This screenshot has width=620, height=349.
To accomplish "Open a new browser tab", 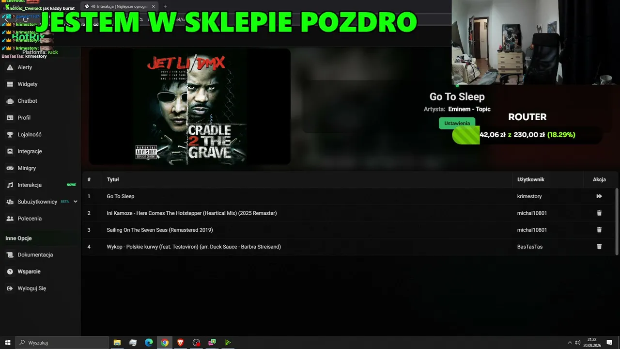I will pos(165,6).
